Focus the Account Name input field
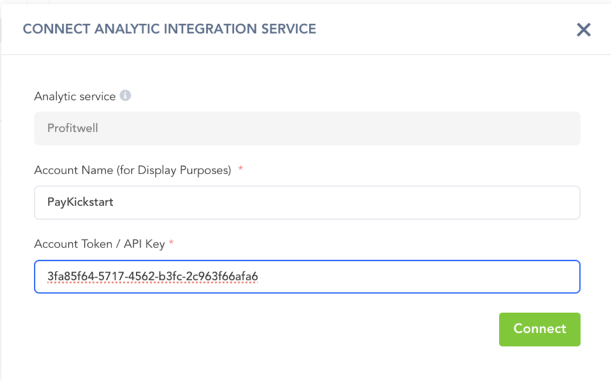 click(306, 202)
